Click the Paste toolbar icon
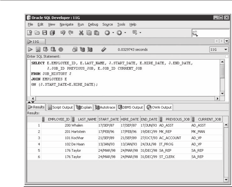 97,33
